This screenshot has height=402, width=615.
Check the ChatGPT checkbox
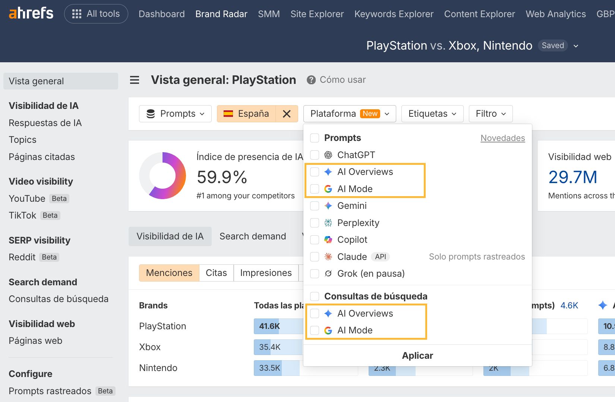(315, 155)
